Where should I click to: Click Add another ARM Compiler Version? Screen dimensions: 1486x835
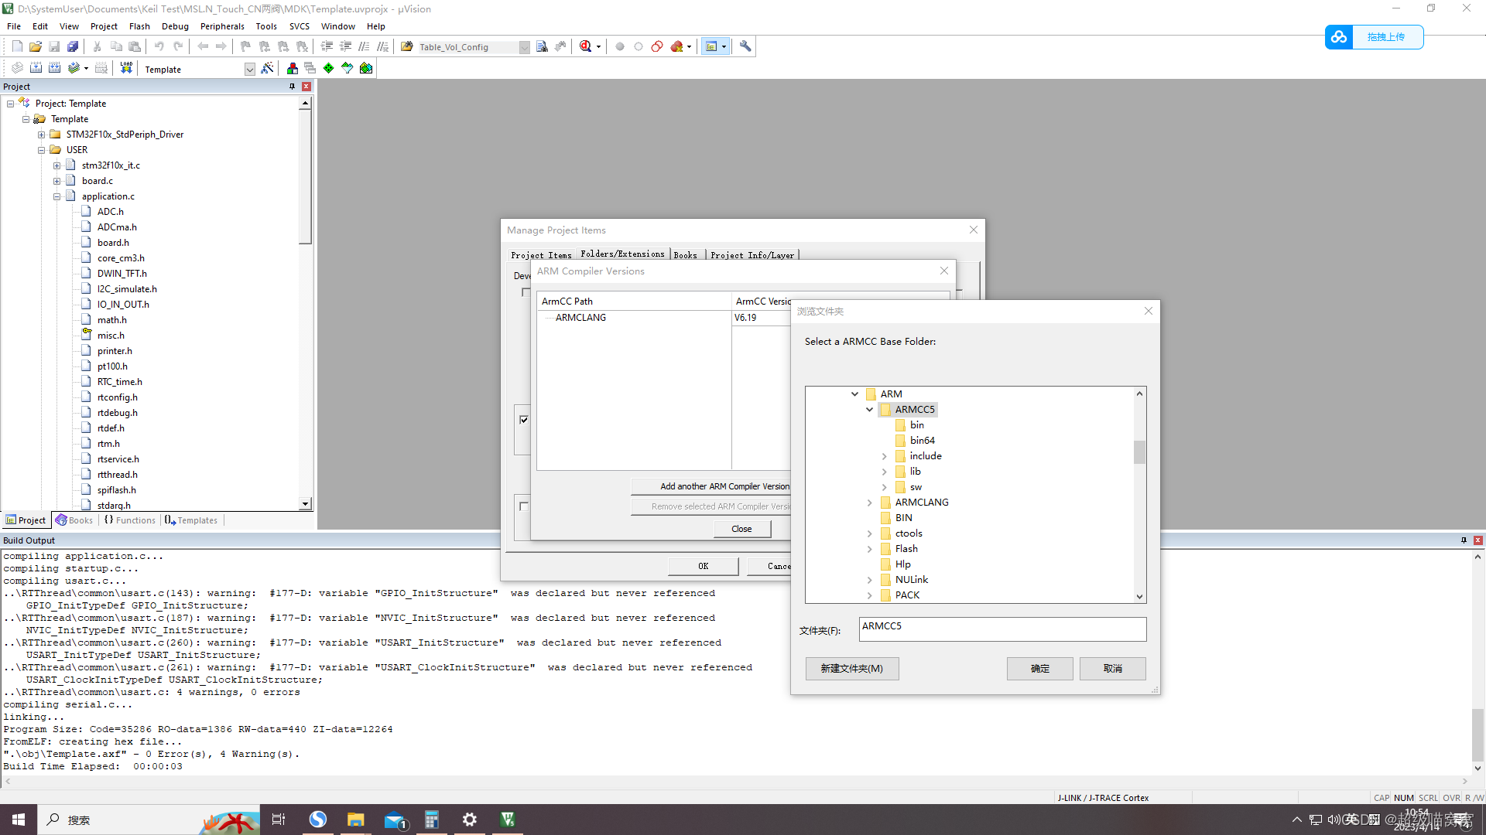click(711, 486)
